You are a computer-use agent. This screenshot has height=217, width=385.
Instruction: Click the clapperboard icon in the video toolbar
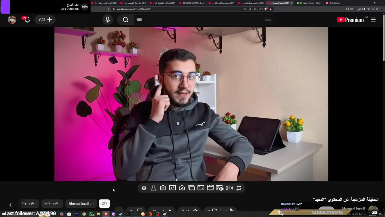[x=210, y=188]
